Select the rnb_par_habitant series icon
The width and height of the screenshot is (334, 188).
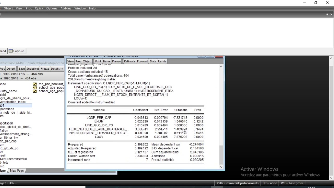point(35,84)
